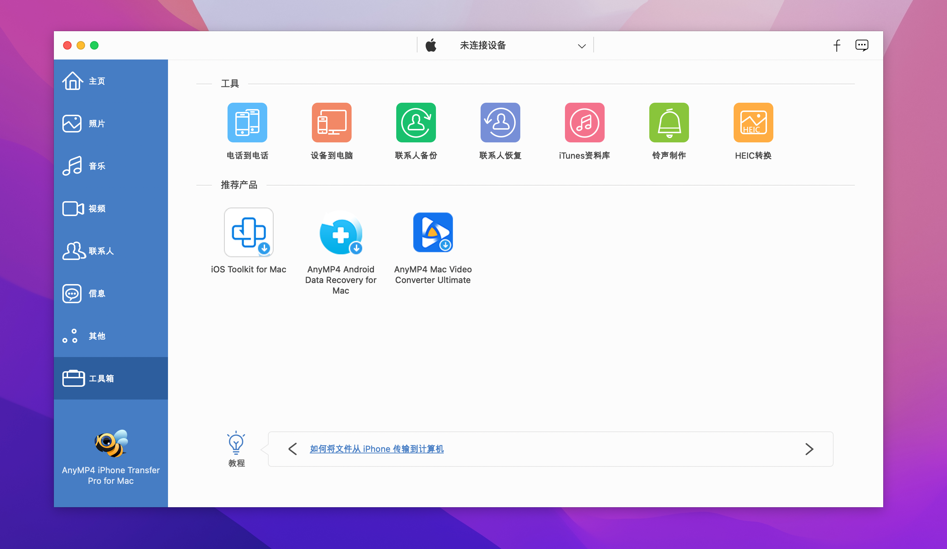
Task: Open the iTunes资料库 library tool
Action: (x=584, y=123)
